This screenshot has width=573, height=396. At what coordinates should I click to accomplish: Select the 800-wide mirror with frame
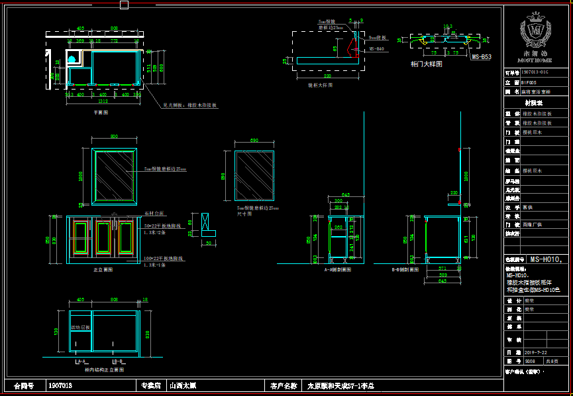point(115,174)
